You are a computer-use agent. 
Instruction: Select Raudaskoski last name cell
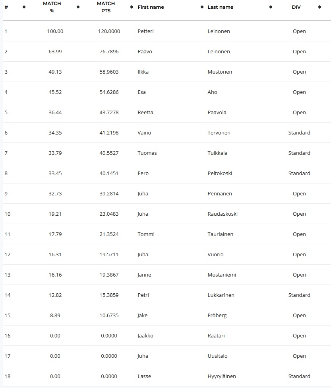(x=223, y=214)
